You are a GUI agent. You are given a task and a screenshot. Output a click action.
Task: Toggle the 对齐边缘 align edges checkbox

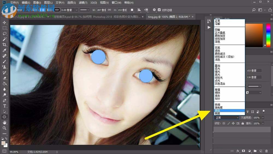159,10
